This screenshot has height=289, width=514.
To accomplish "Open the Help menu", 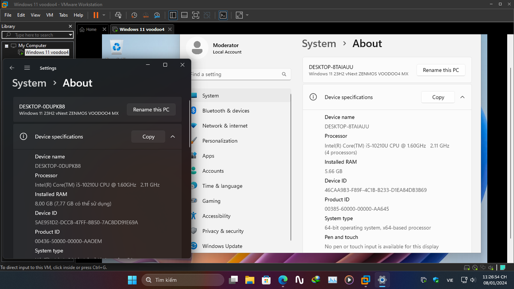I will tap(78, 15).
